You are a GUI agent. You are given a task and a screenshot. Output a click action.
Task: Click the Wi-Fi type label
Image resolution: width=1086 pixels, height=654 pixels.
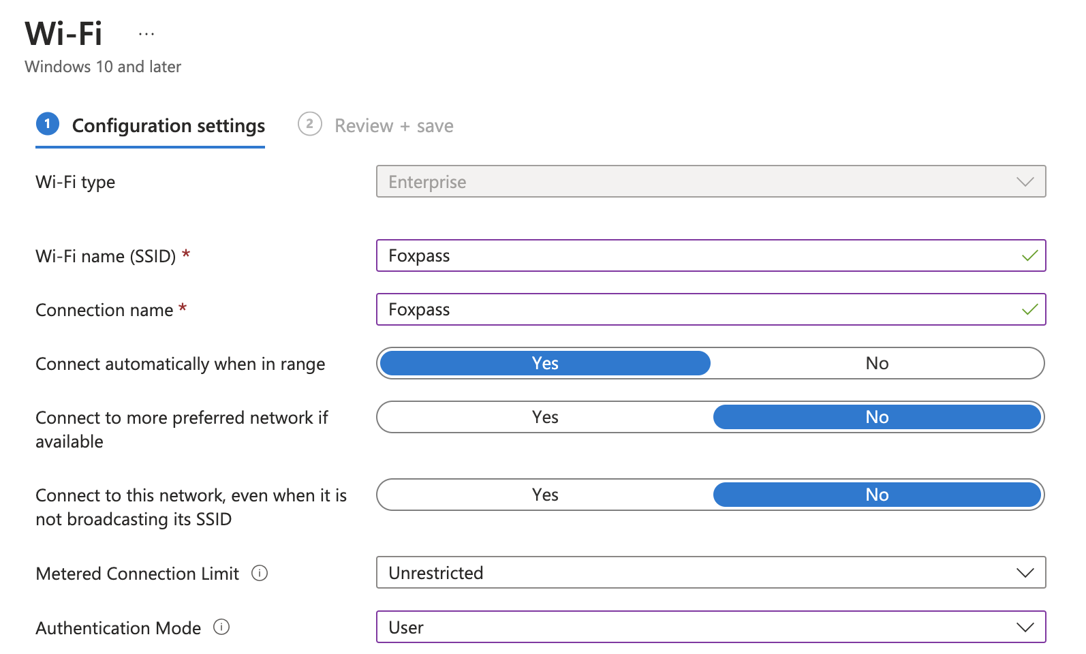click(75, 182)
